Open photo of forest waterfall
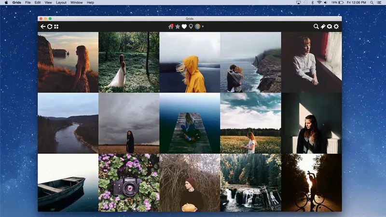The height and width of the screenshot is (217, 386). (250, 183)
